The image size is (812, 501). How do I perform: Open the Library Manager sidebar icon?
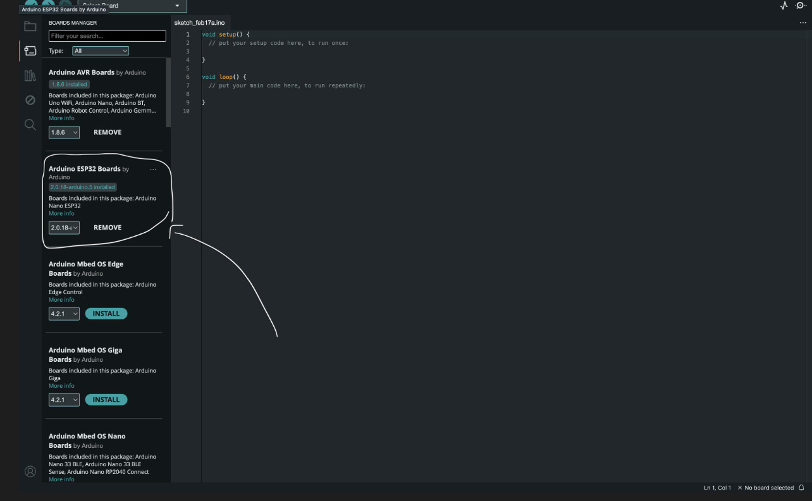click(x=30, y=75)
